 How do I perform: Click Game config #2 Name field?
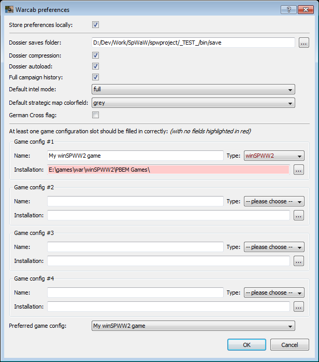click(135, 201)
